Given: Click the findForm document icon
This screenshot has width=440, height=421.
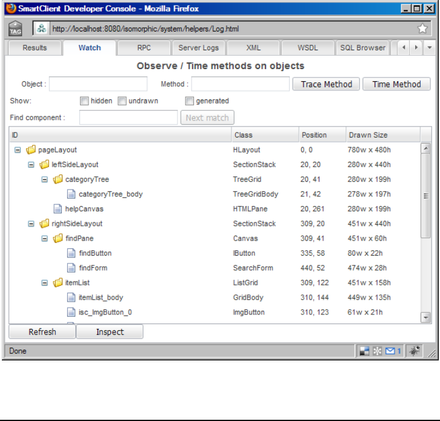Looking at the screenshot, I should pos(72,268).
